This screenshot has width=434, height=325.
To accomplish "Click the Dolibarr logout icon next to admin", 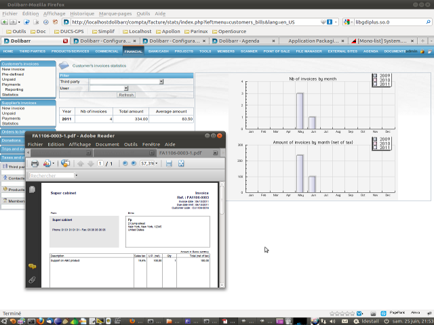I will tap(422, 51).
